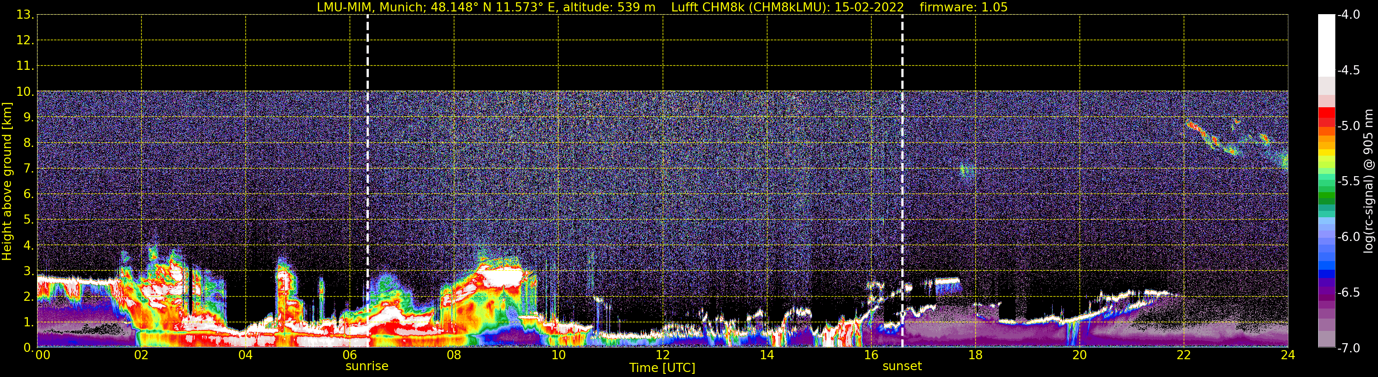
Task: Click the 'Height above ground [km]' axis label
Action: (x=7, y=181)
